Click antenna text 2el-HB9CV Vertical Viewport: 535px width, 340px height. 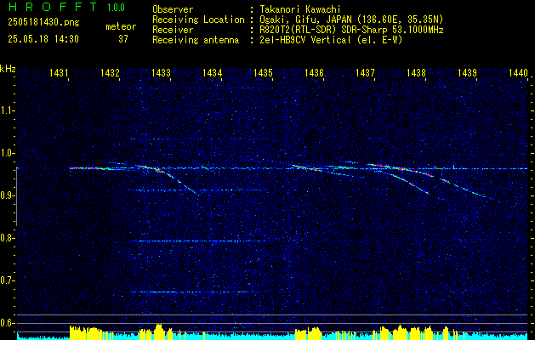tap(304, 40)
